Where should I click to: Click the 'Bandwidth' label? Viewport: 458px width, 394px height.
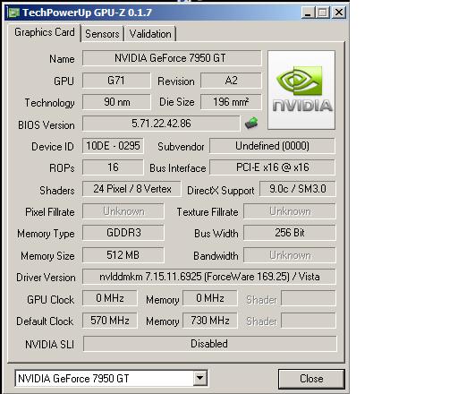coord(216,256)
